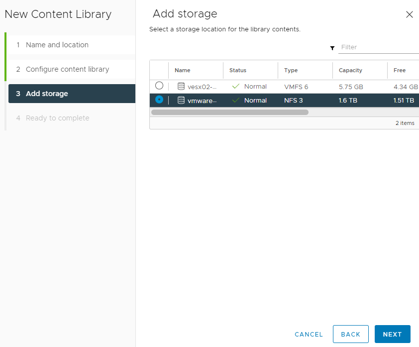
Task: Sort by the Type column header
Action: 291,70
